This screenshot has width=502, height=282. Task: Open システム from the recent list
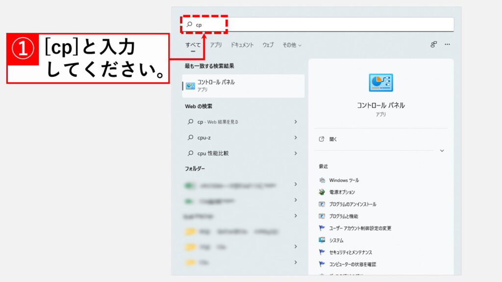click(336, 240)
